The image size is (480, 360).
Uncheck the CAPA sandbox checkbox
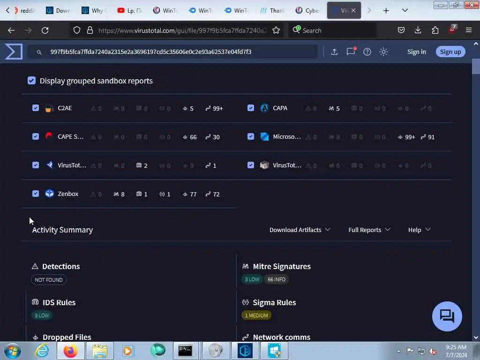[251, 108]
